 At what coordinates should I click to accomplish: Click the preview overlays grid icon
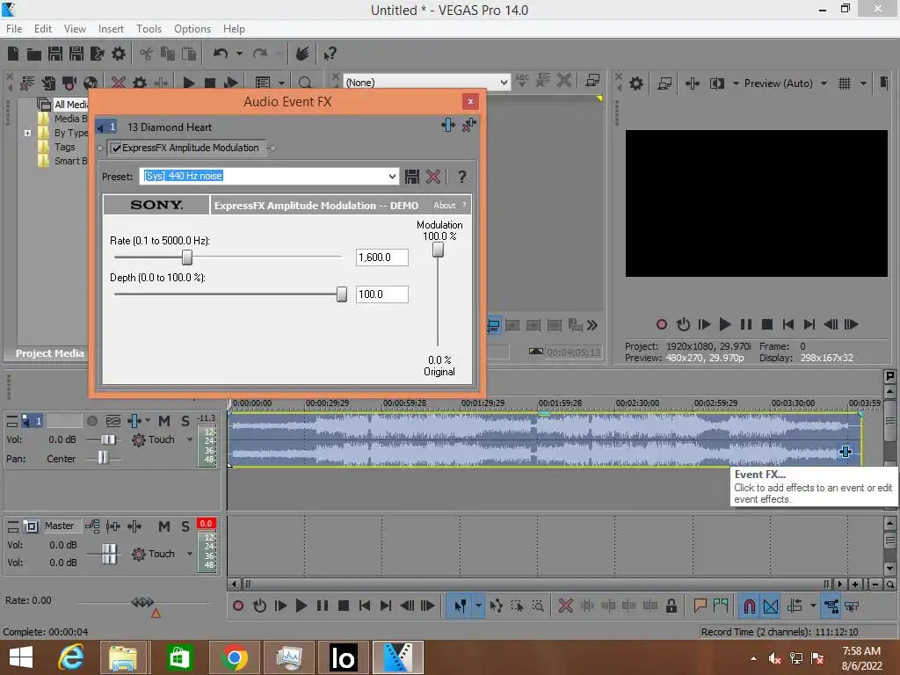[845, 83]
